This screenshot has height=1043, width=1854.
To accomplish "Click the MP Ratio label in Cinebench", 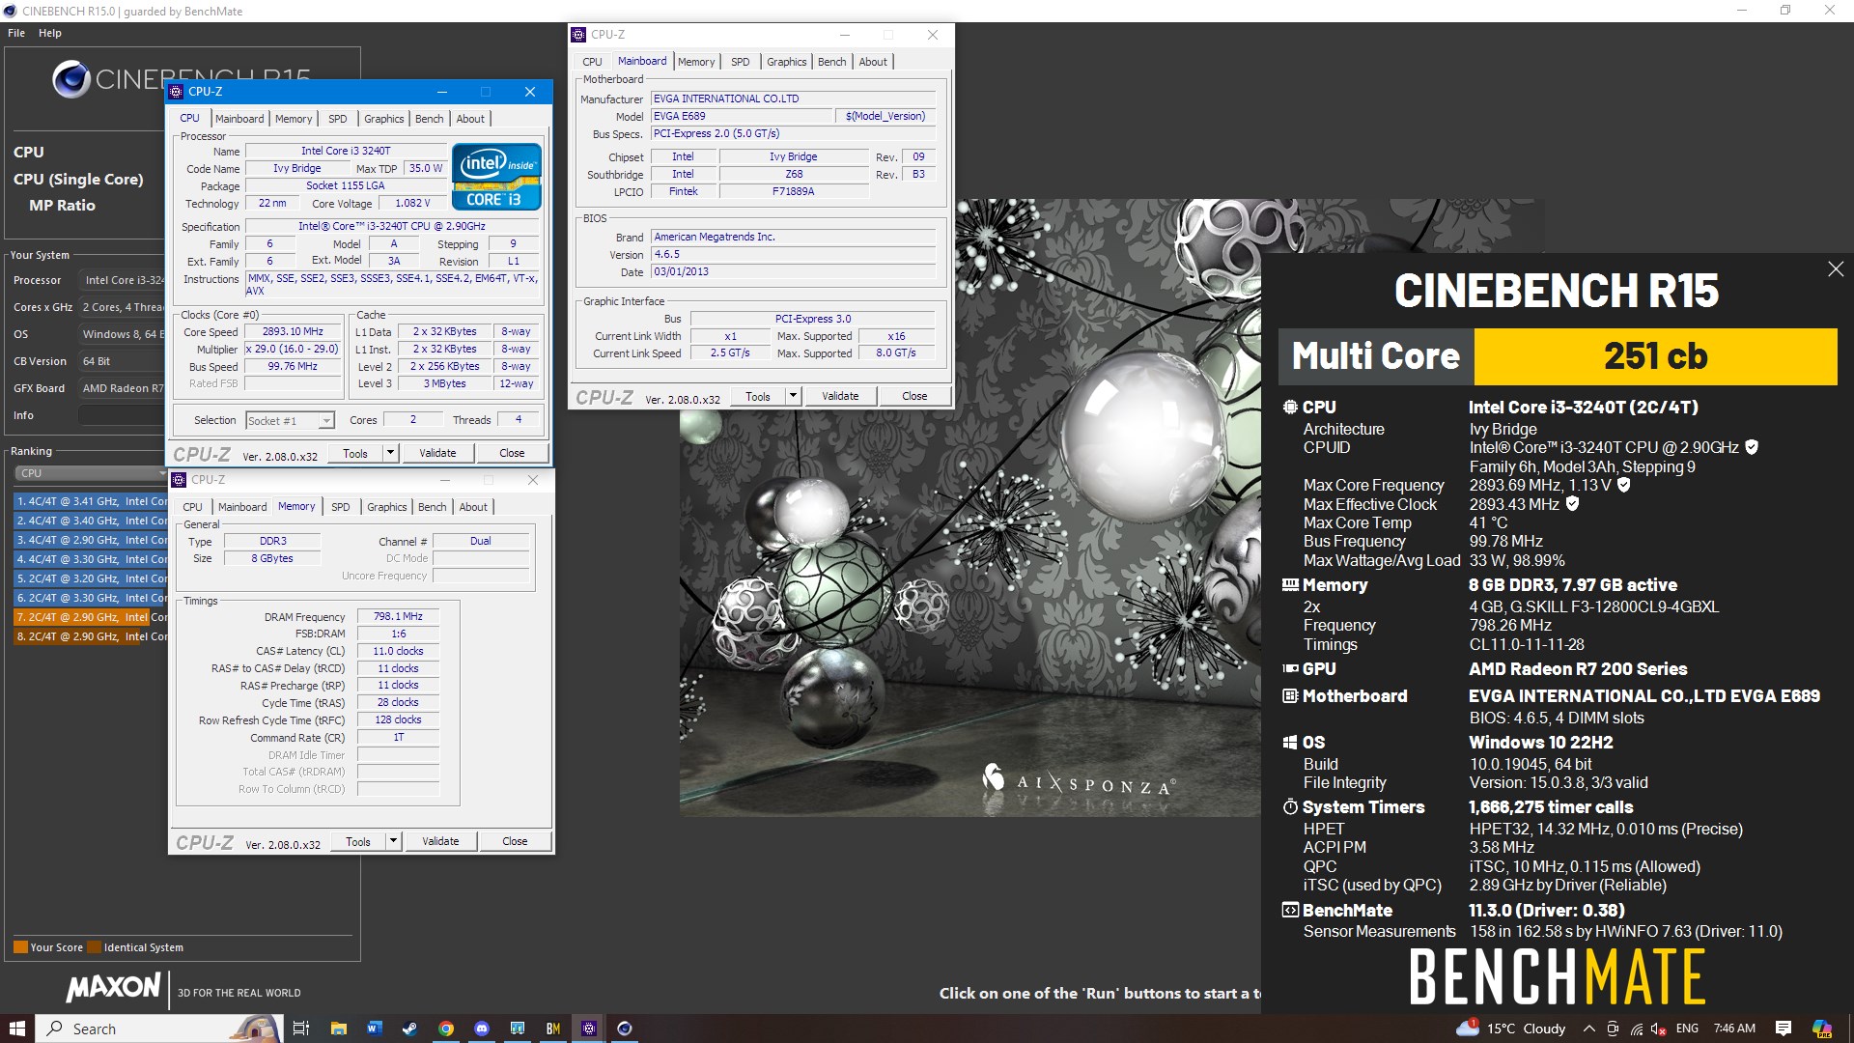I will coord(62,205).
